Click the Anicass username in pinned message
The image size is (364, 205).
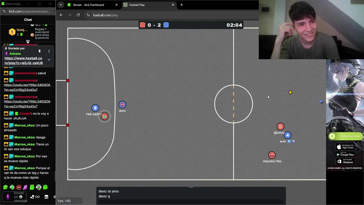coord(15,54)
